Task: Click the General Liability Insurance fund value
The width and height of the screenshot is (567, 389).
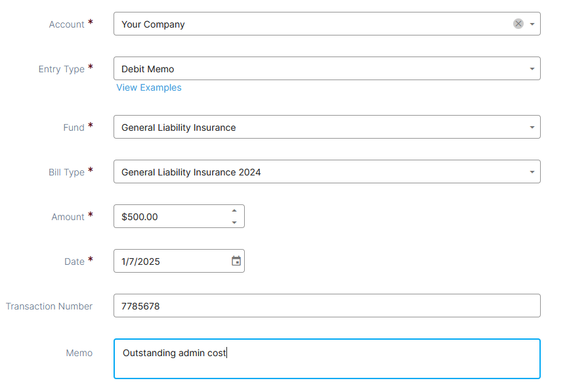Action: (178, 127)
